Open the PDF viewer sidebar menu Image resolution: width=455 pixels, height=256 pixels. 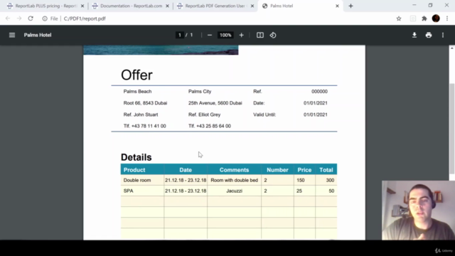coord(12,35)
